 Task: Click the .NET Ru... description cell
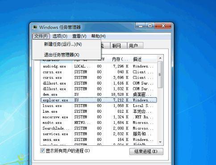(x=143, y=117)
